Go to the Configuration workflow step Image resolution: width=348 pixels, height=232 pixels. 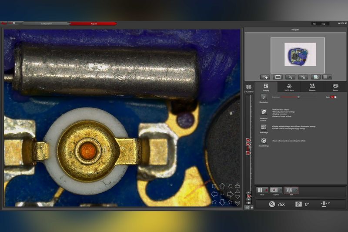pyautogui.click(x=47, y=24)
